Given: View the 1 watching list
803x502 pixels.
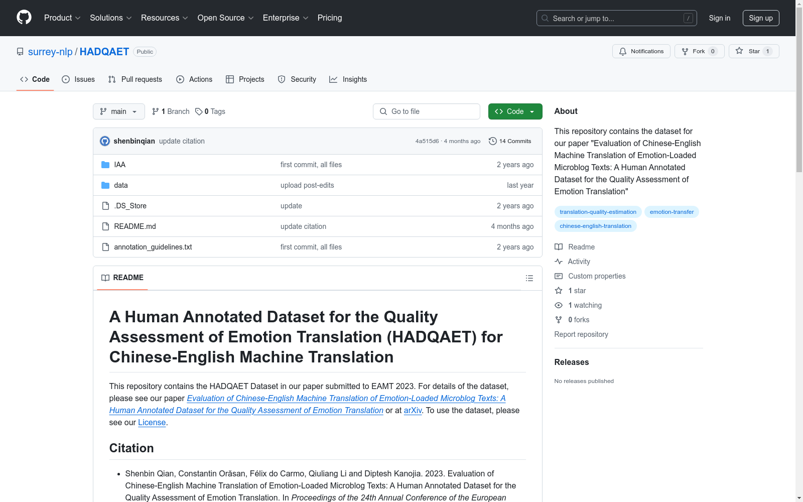Looking at the screenshot, I should pos(578,305).
